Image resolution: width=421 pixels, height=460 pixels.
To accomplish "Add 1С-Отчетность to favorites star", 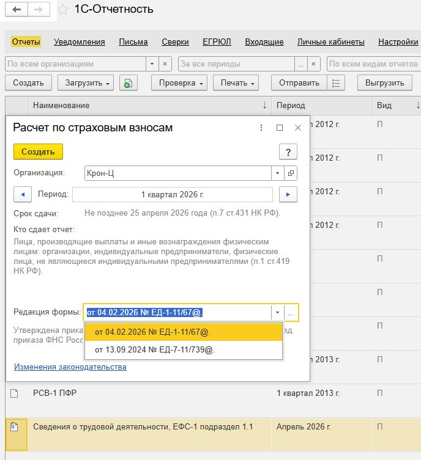I will (x=62, y=10).
